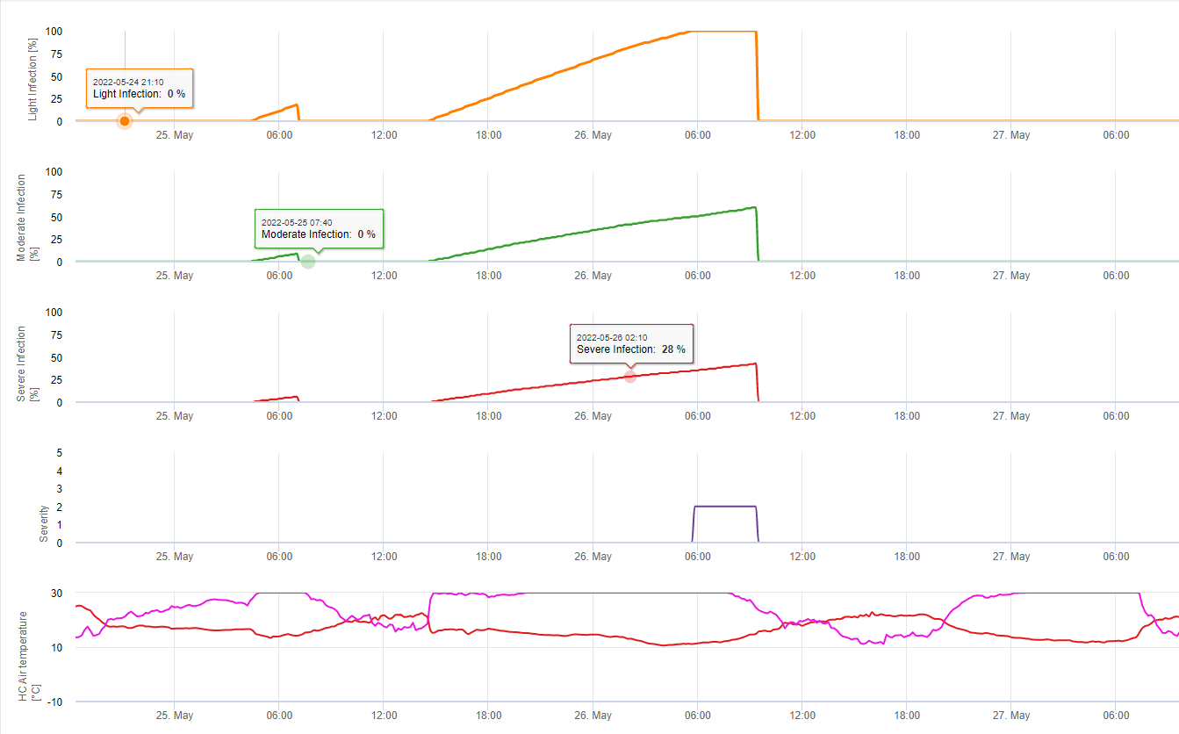
Task: Click the 27. May label under air temperature chart
Action: pyautogui.click(x=1011, y=716)
